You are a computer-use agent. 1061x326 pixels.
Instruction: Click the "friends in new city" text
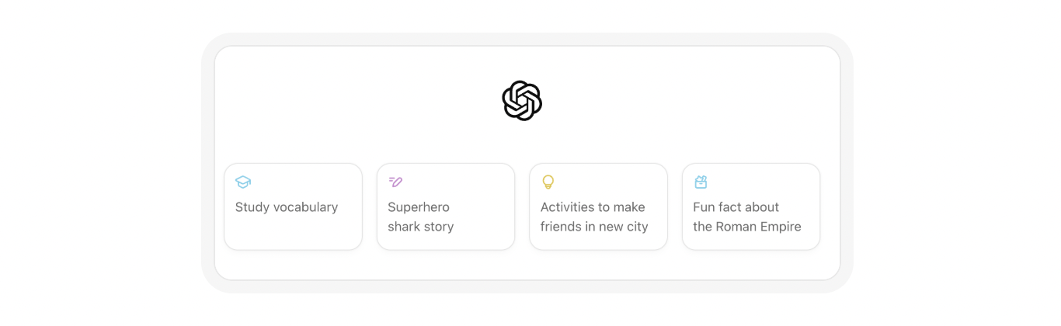[594, 227]
